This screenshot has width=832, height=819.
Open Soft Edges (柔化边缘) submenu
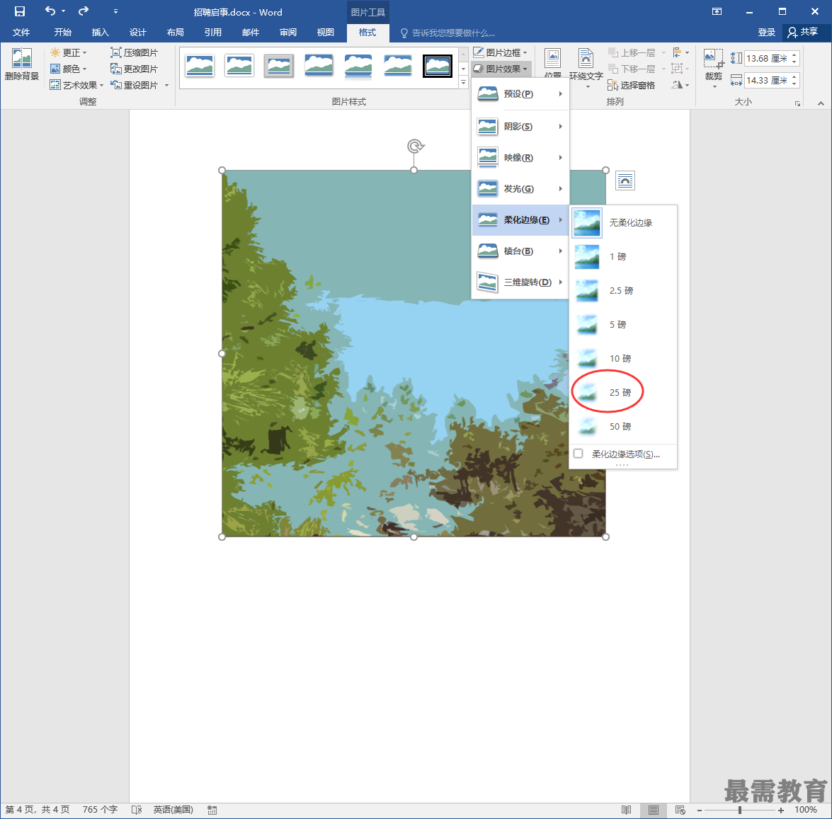tap(520, 220)
